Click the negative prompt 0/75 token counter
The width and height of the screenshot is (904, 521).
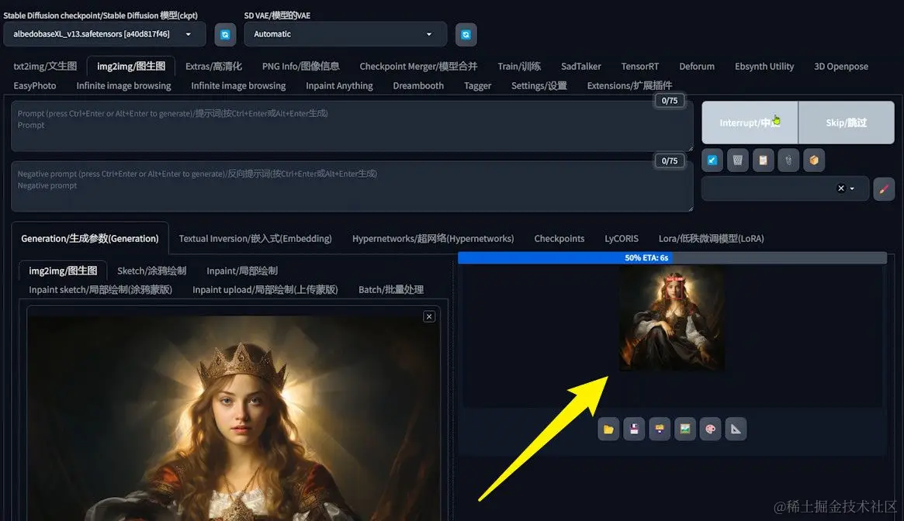(x=670, y=160)
